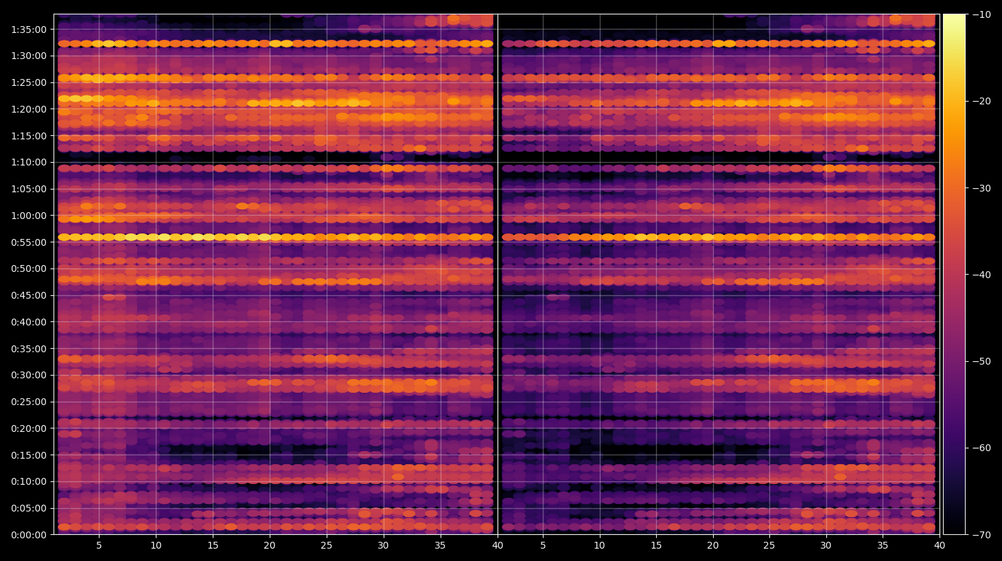
Task: Click x-axis label 35 under left heatmap
Action: [x=440, y=546]
